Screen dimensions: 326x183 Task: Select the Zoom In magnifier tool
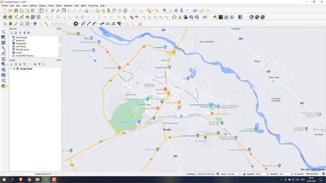point(52,11)
